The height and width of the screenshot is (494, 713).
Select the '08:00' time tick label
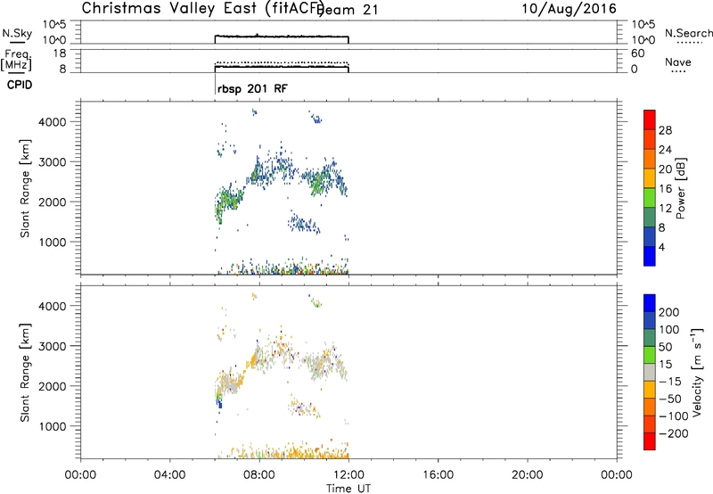tap(259, 474)
